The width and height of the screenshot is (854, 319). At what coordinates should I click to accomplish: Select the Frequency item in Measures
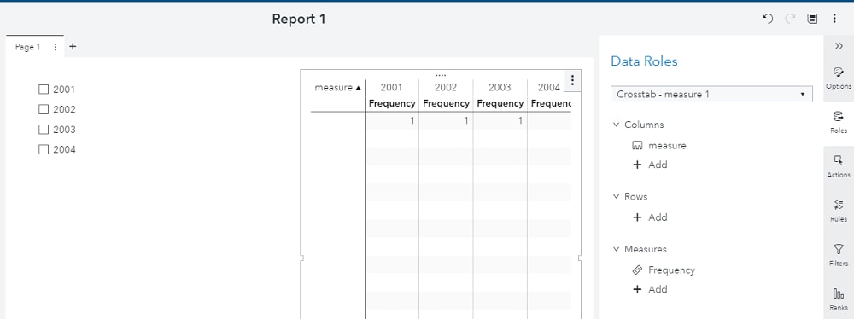pyautogui.click(x=664, y=270)
